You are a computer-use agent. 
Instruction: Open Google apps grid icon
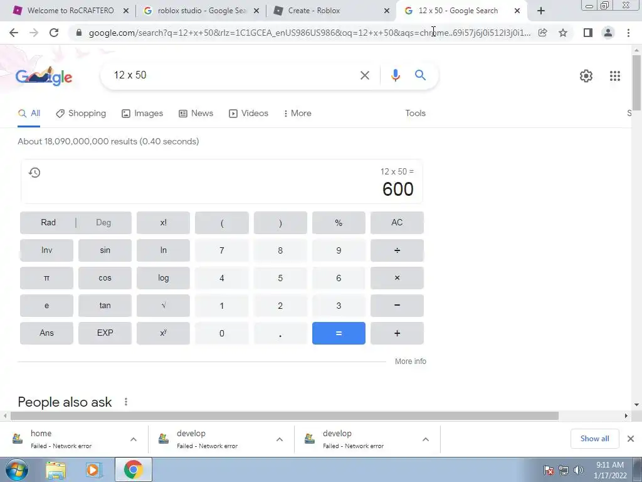point(614,76)
